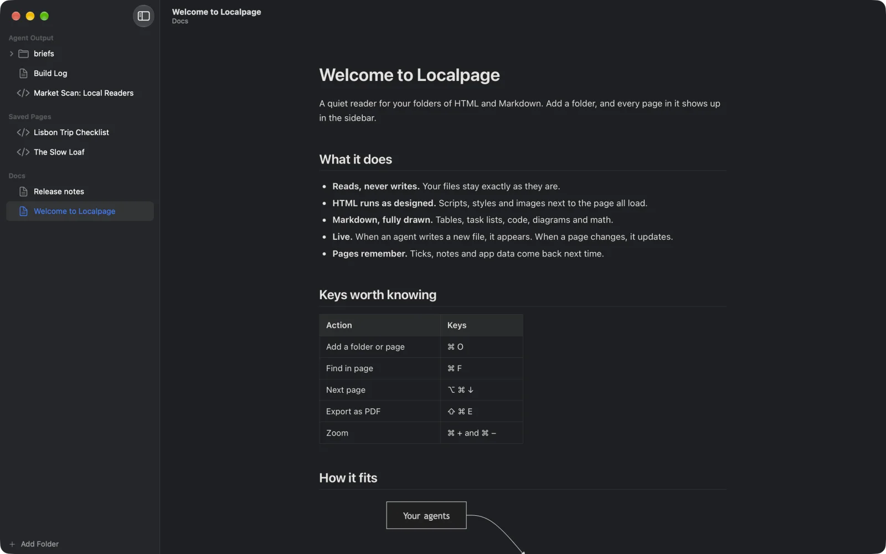Click the Docs subtitle under the window title
The height and width of the screenshot is (554, 886).
[x=180, y=21]
